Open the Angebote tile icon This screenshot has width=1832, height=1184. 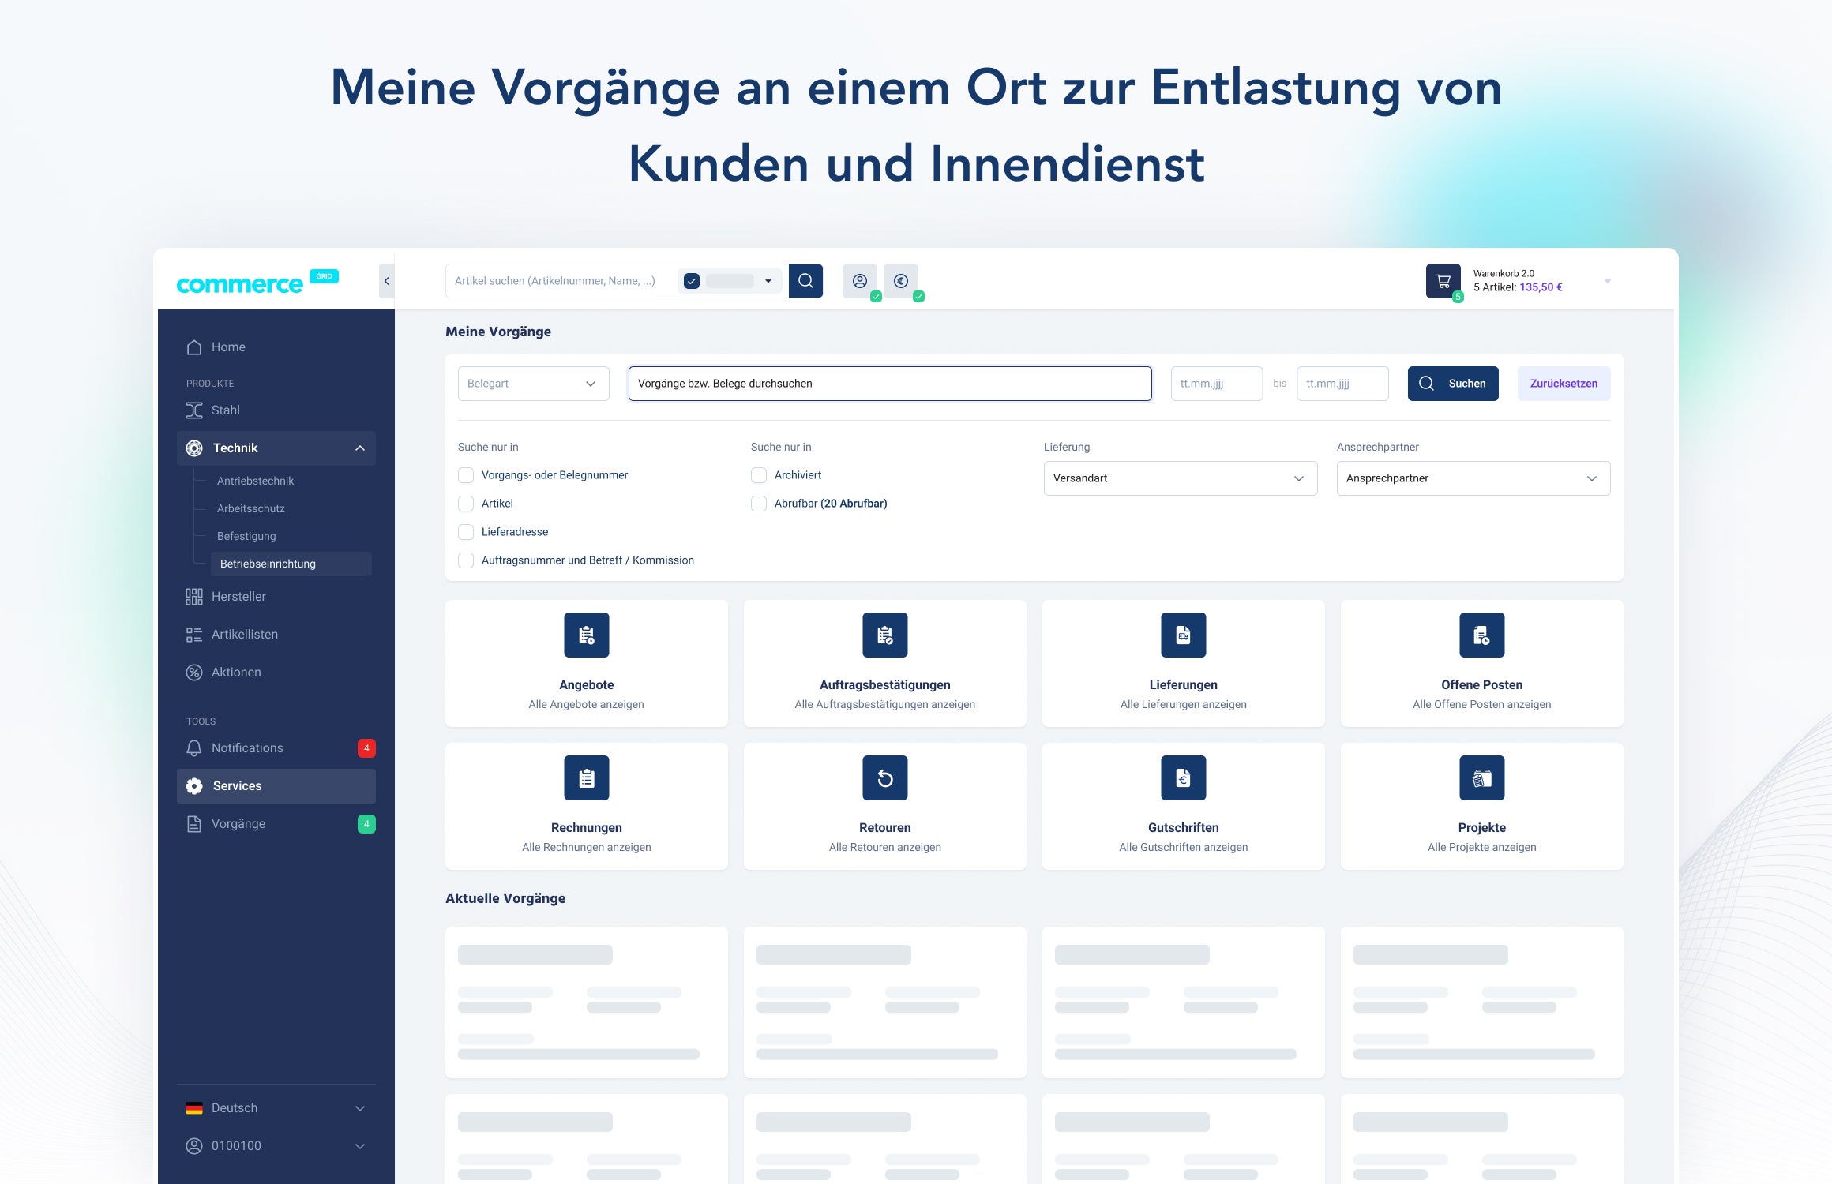point(586,635)
